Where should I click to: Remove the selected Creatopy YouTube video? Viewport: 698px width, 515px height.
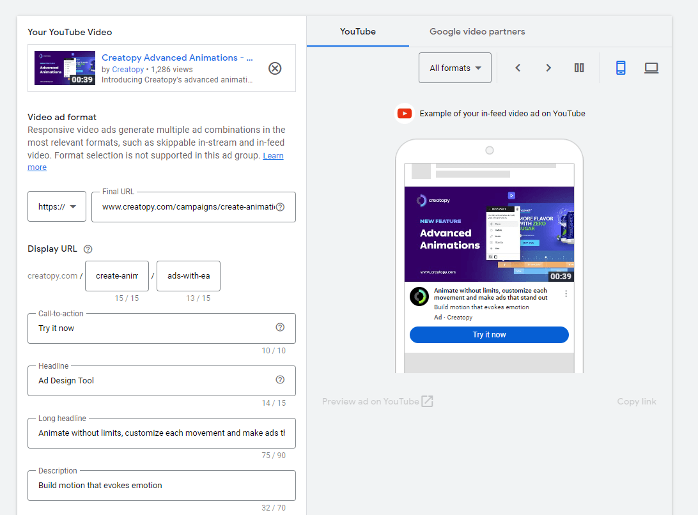click(275, 68)
